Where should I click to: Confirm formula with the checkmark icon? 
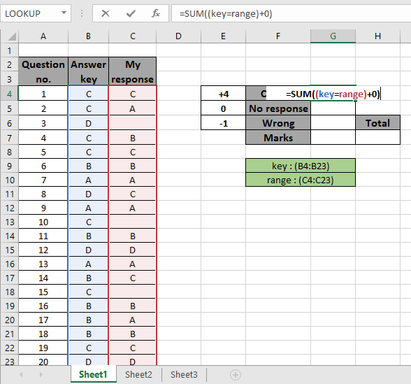click(131, 13)
